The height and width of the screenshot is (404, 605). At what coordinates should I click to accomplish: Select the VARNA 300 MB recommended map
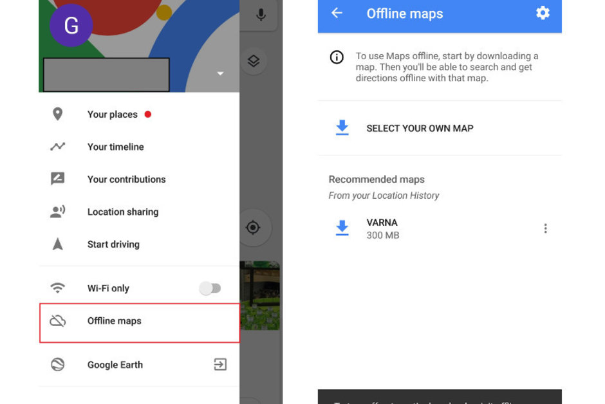coord(440,228)
